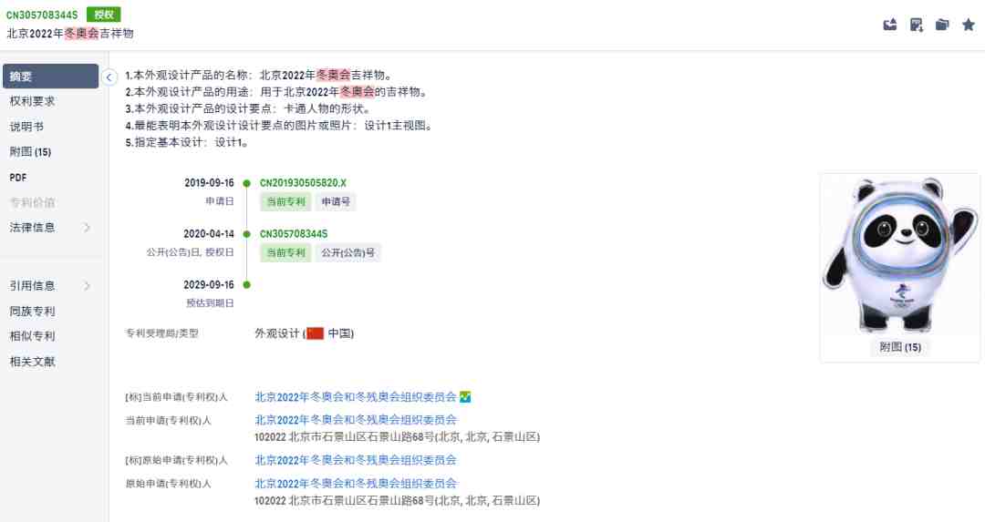Click the green timeline dot for 2020-04-14
This screenshot has height=522, width=985.
pos(247,234)
